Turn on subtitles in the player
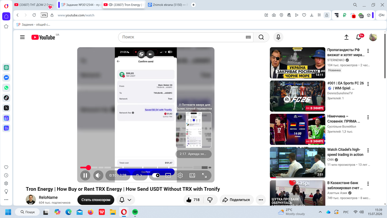This screenshot has width=387, height=218. point(168,175)
